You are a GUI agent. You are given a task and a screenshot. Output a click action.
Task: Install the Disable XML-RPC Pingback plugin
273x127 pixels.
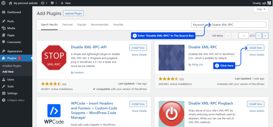(256, 104)
